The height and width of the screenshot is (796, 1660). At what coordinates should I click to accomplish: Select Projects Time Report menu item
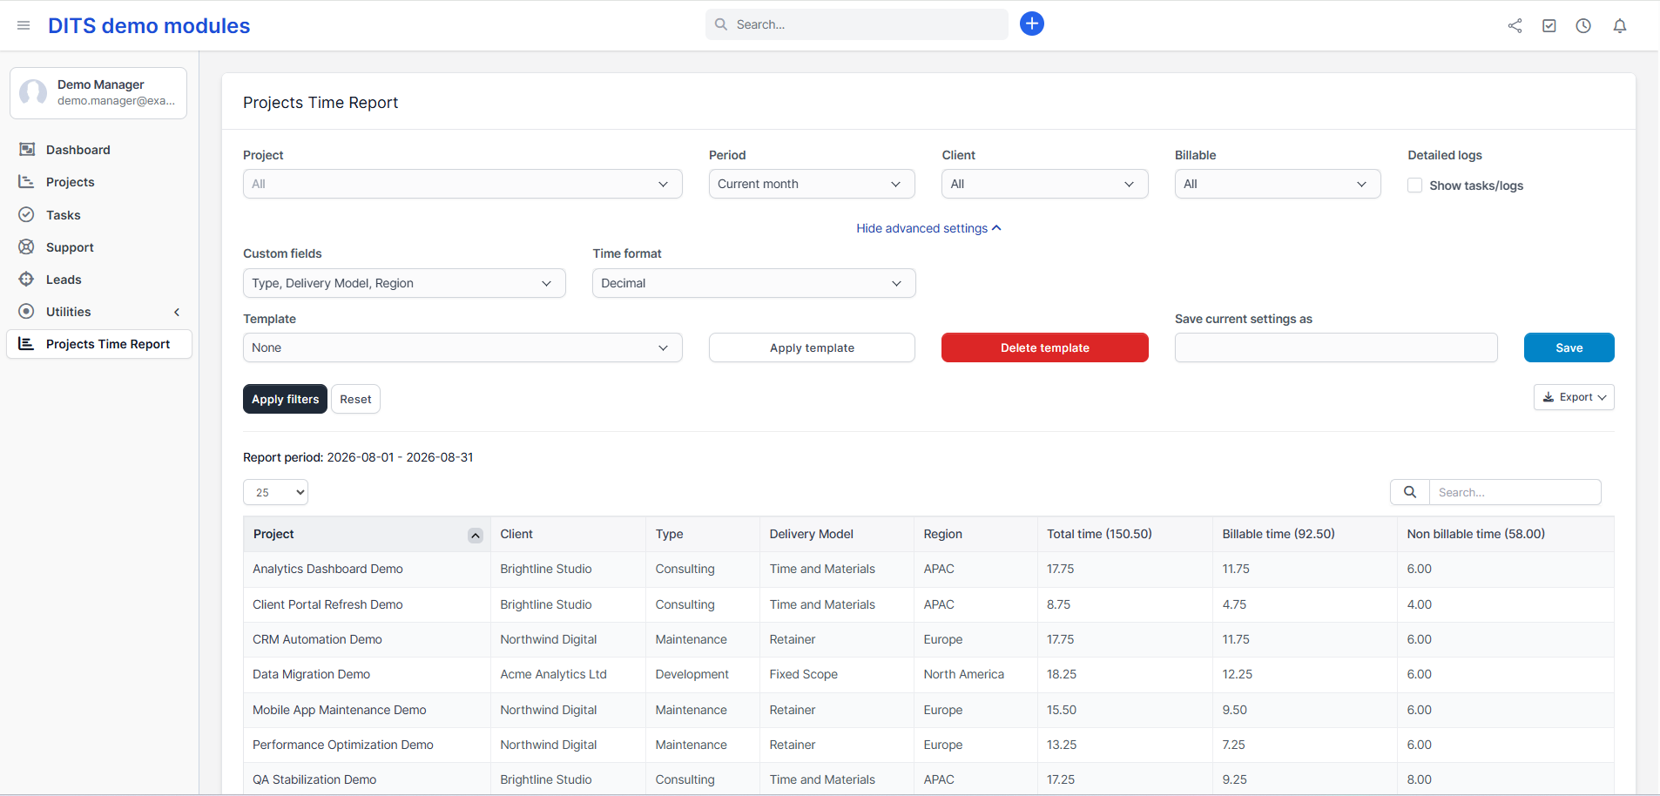coord(99,344)
